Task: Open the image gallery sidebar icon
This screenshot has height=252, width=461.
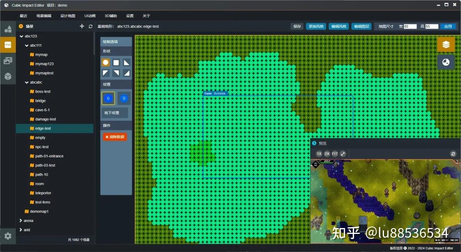Action: tap(8, 61)
